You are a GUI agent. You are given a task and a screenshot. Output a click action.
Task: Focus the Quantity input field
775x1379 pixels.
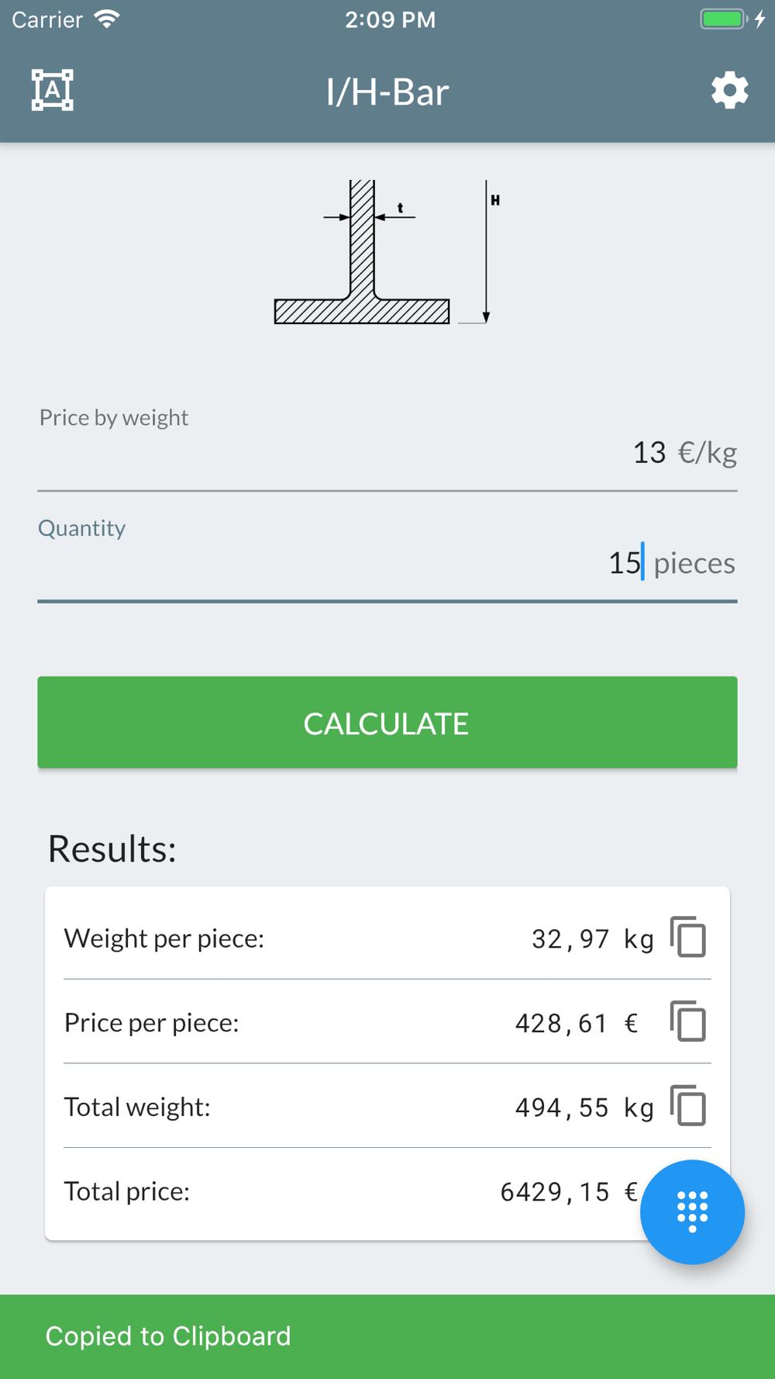coord(387,556)
